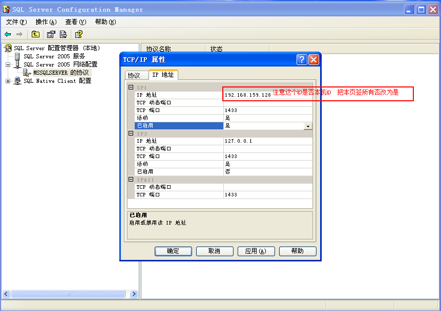This screenshot has width=441, height=311.
Task: Expand the SQL Native Client 配置 tree node
Action: click(x=8, y=81)
